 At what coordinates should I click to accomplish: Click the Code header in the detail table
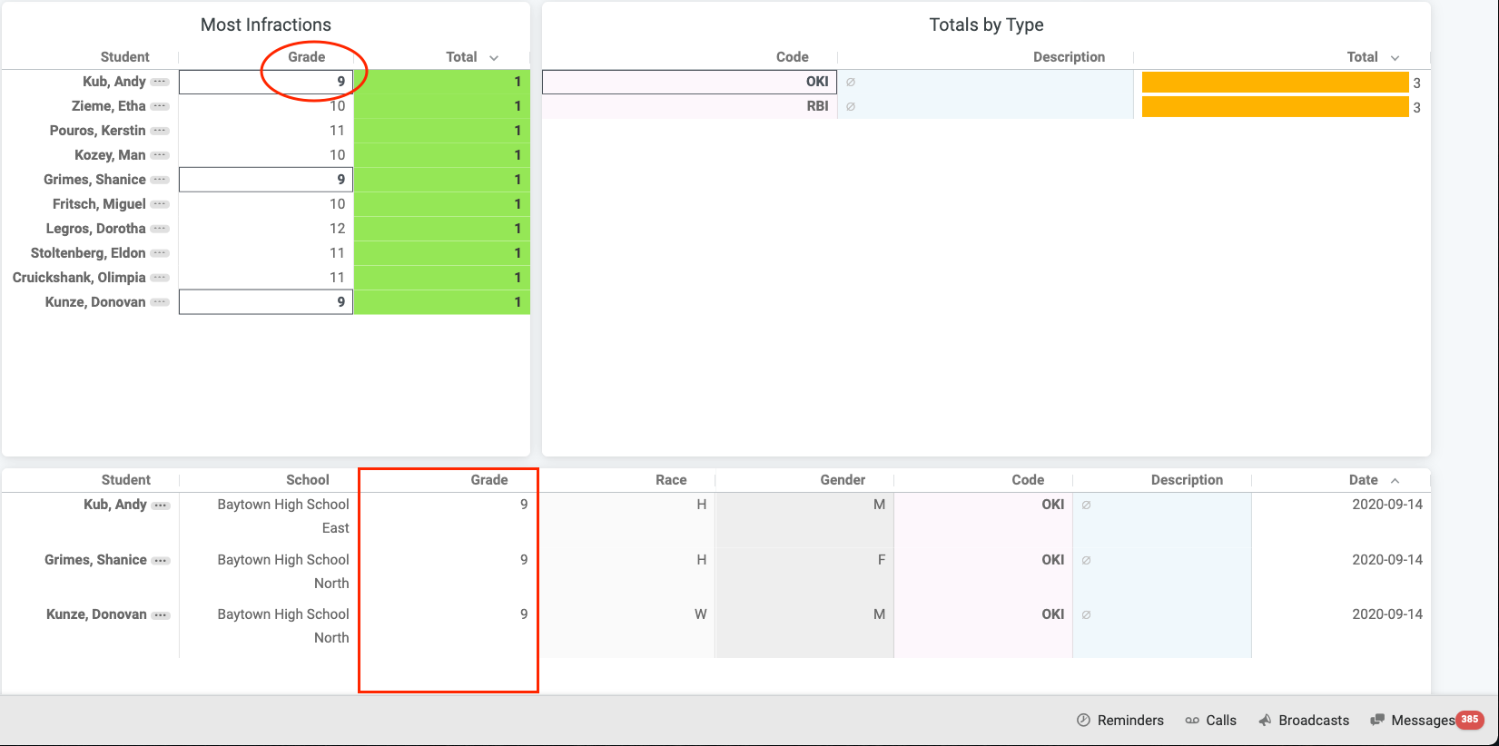[1028, 480]
